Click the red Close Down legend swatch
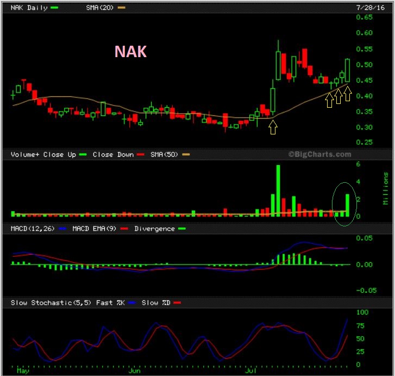This screenshot has width=395, height=376. point(141,155)
